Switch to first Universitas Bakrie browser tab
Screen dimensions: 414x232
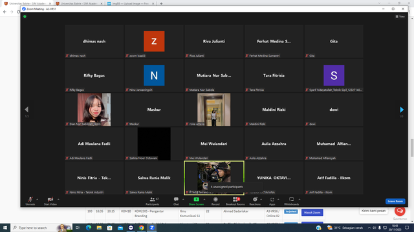pyautogui.click(x=27, y=4)
